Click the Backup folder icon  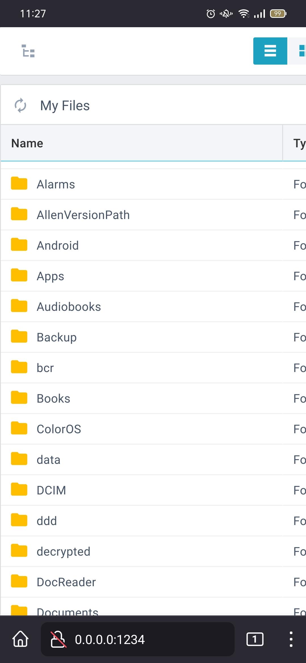click(x=19, y=336)
